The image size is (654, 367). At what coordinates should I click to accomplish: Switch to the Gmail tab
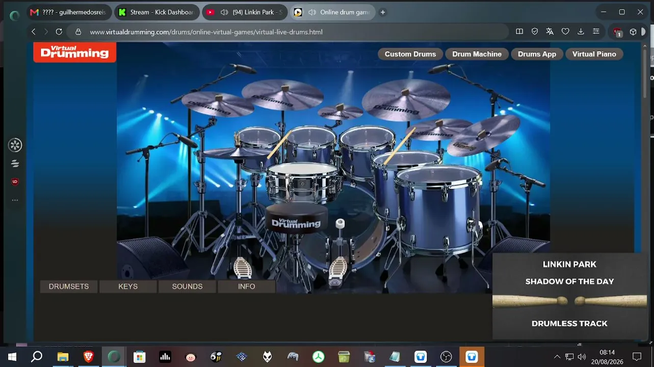tap(69, 12)
